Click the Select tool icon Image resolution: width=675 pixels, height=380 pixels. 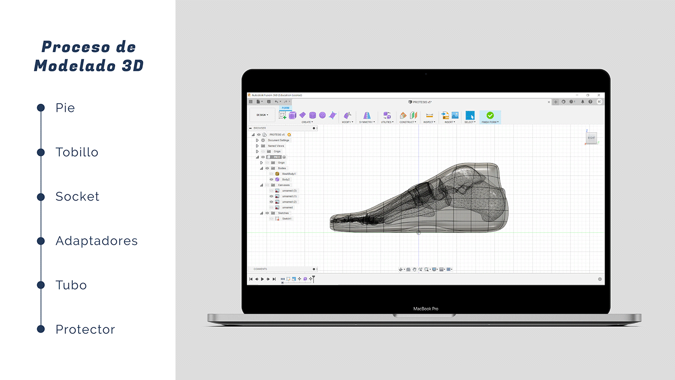pyautogui.click(x=470, y=115)
